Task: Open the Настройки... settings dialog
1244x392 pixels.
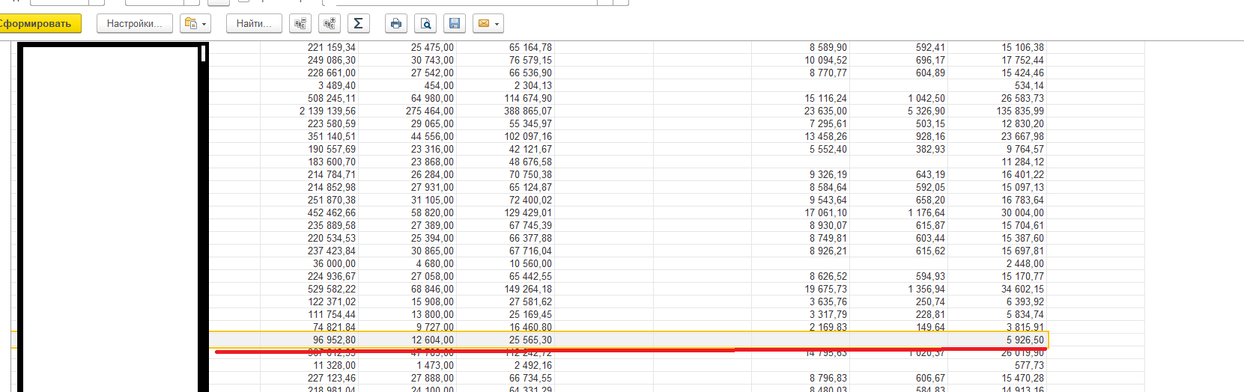Action: [134, 24]
